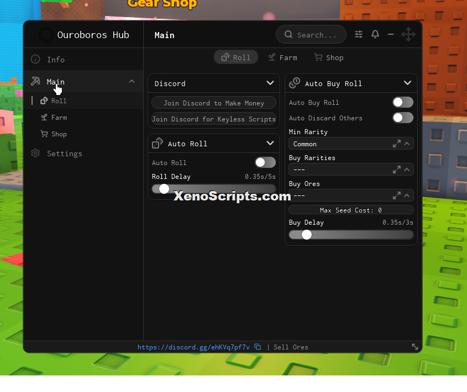Screen dimensions: 467x392
Task: Click the Buy Delay value 0.35s/3s
Action: click(x=397, y=223)
